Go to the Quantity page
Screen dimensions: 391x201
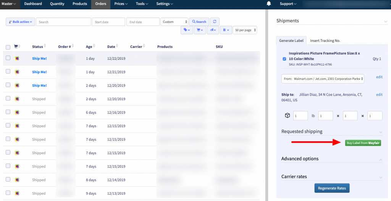(x=57, y=4)
